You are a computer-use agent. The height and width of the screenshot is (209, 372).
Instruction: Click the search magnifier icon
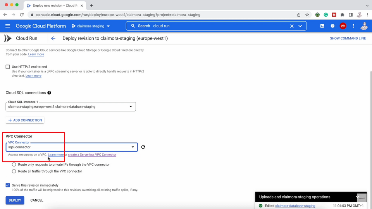133,26
